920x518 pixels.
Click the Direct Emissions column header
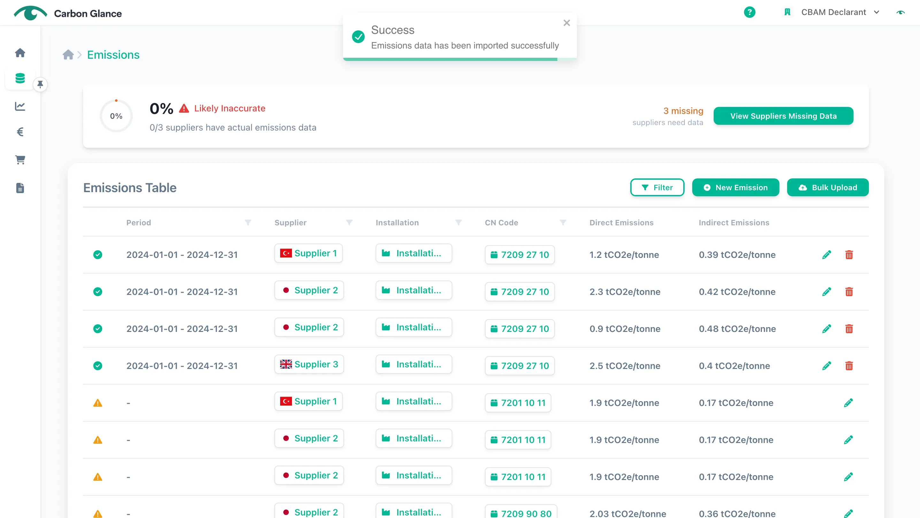(x=621, y=222)
